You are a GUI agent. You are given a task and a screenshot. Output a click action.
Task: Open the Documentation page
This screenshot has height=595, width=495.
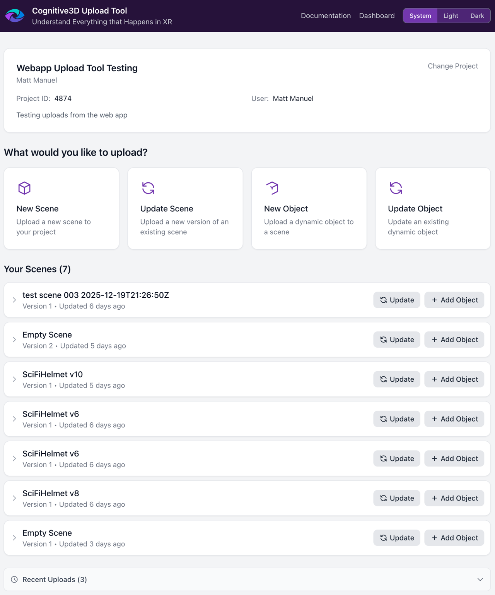click(326, 16)
